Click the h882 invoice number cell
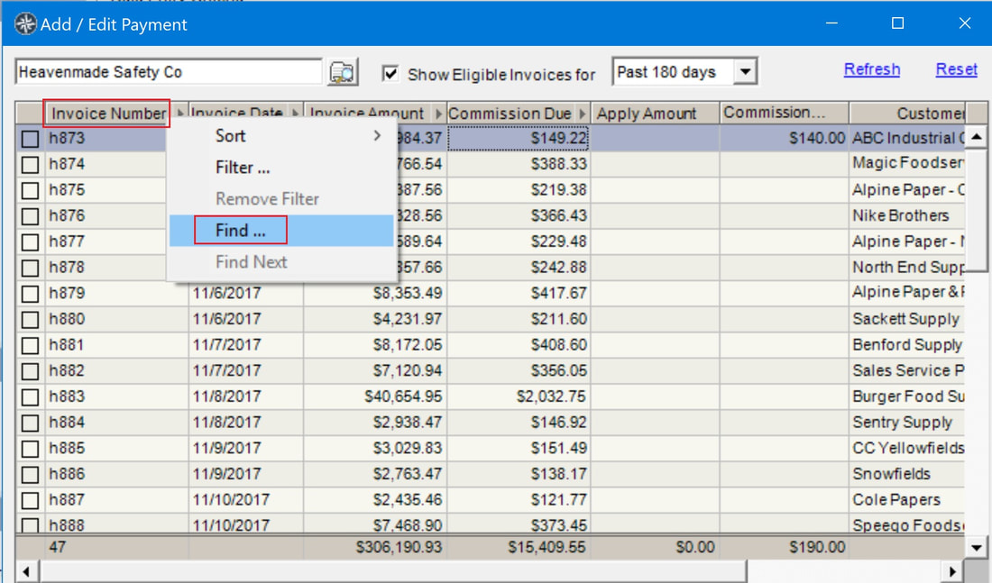This screenshot has width=992, height=583. [x=116, y=370]
